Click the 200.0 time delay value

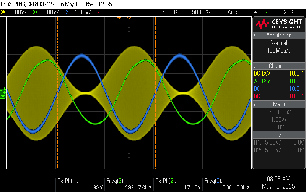pyautogui.click(x=169, y=12)
